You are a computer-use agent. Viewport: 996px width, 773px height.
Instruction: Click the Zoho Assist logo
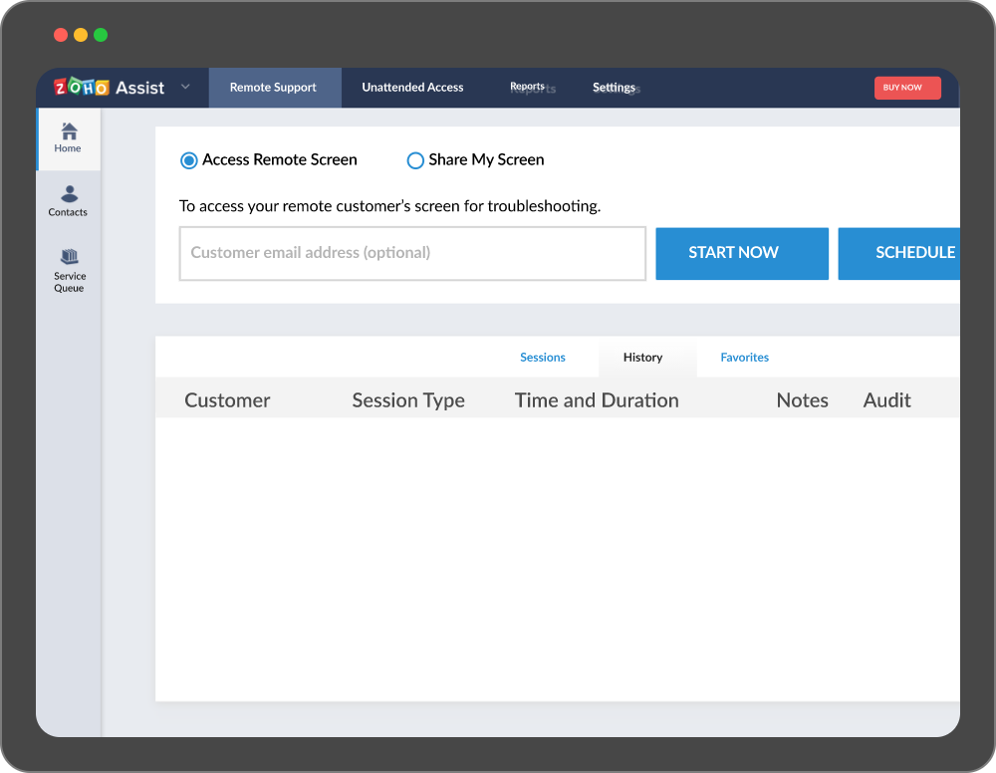coord(109,88)
